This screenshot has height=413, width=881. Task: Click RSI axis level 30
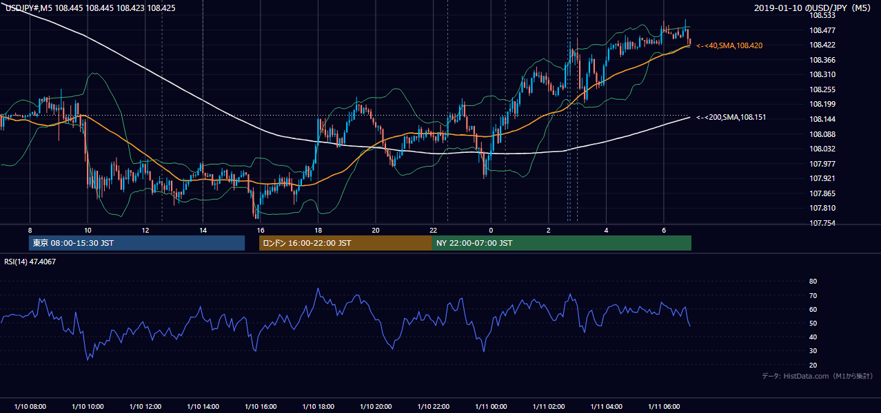(813, 351)
